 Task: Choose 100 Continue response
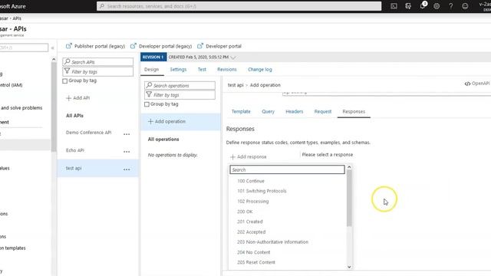point(251,181)
